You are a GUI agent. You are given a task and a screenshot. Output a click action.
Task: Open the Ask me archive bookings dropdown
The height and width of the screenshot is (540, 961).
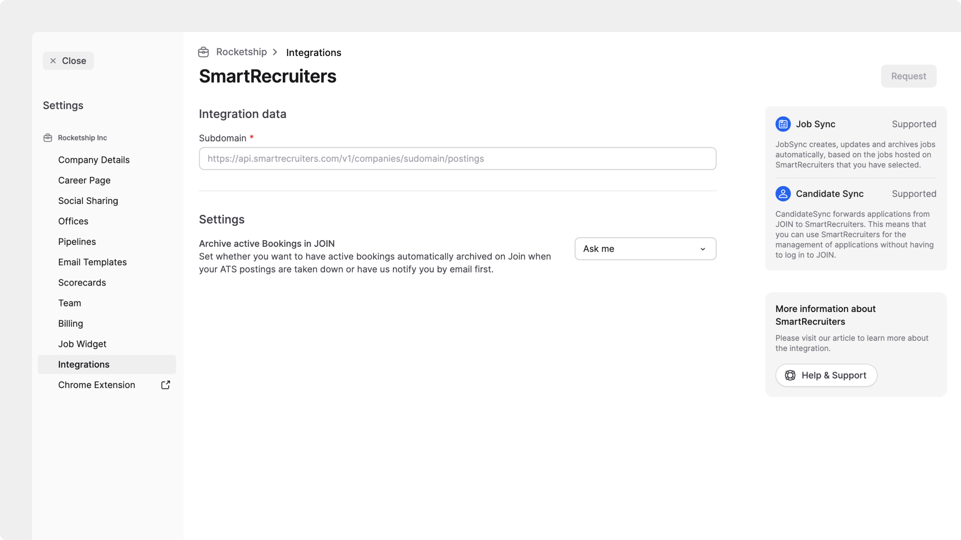[x=645, y=249]
